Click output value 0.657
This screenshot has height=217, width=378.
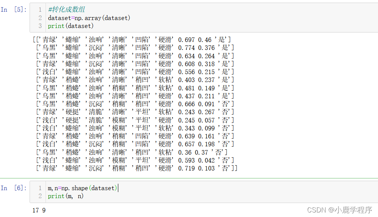187,144
